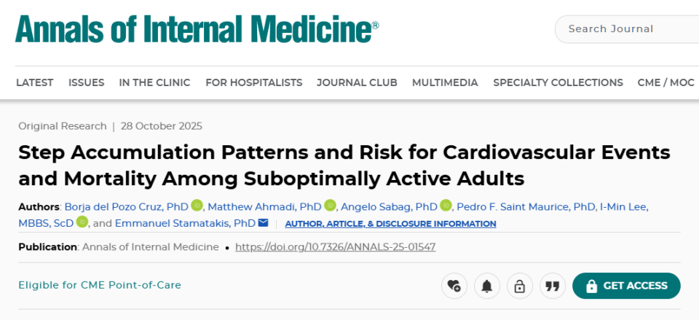This screenshot has height=320, width=699.
Task: Click the Eligible for CME Point-of-Care link
Action: [x=100, y=285]
